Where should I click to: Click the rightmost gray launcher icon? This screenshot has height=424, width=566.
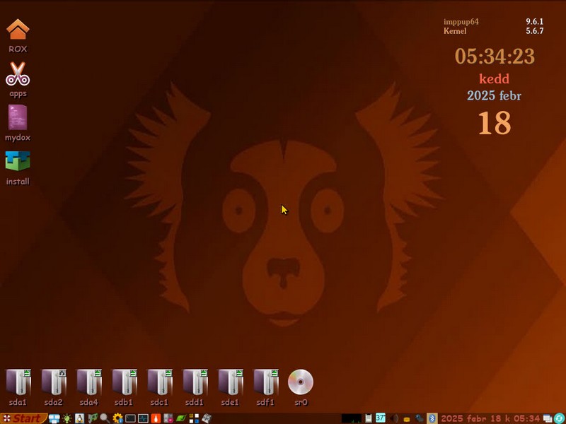coord(207,418)
